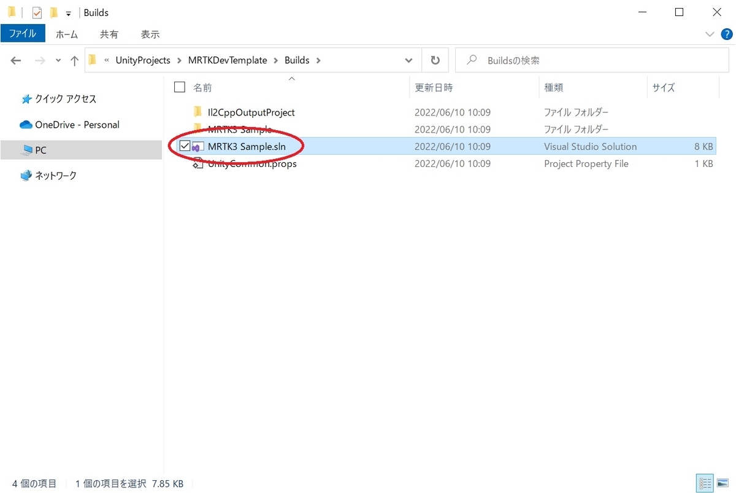Click the PC computer icon
Viewport: 736px width, 493px height.
tap(27, 150)
